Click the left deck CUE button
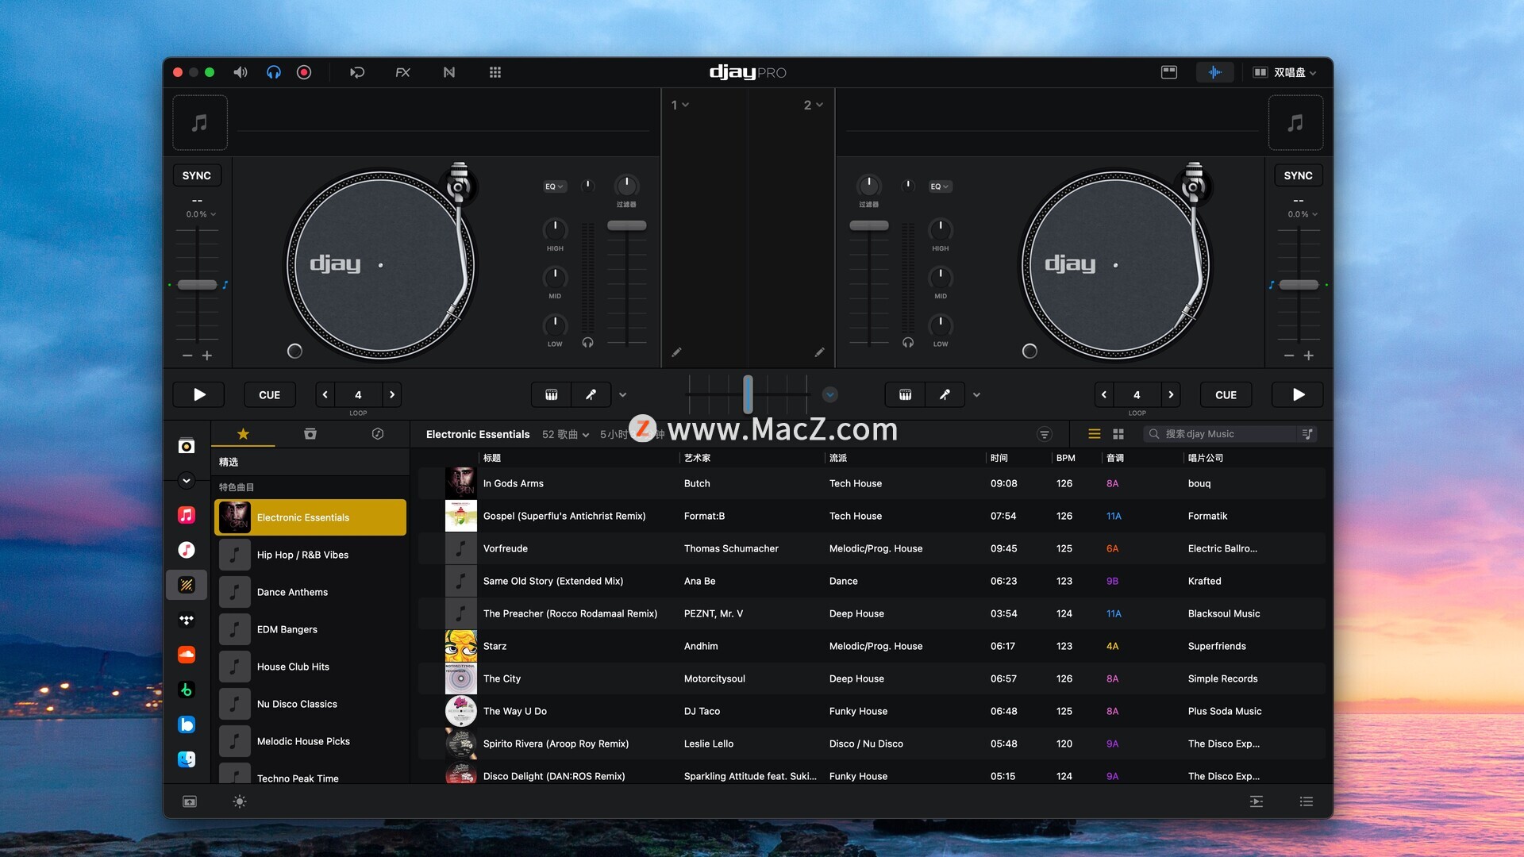1524x857 pixels. (269, 394)
